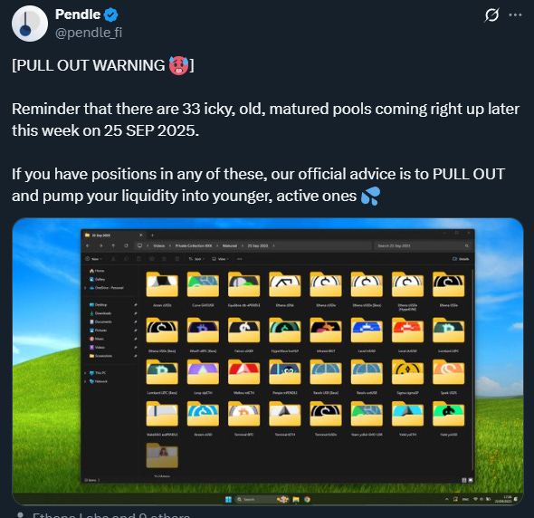The width and height of the screenshot is (534, 518).
Task: Open the View dropdown in Explorer
Action: tap(220, 259)
